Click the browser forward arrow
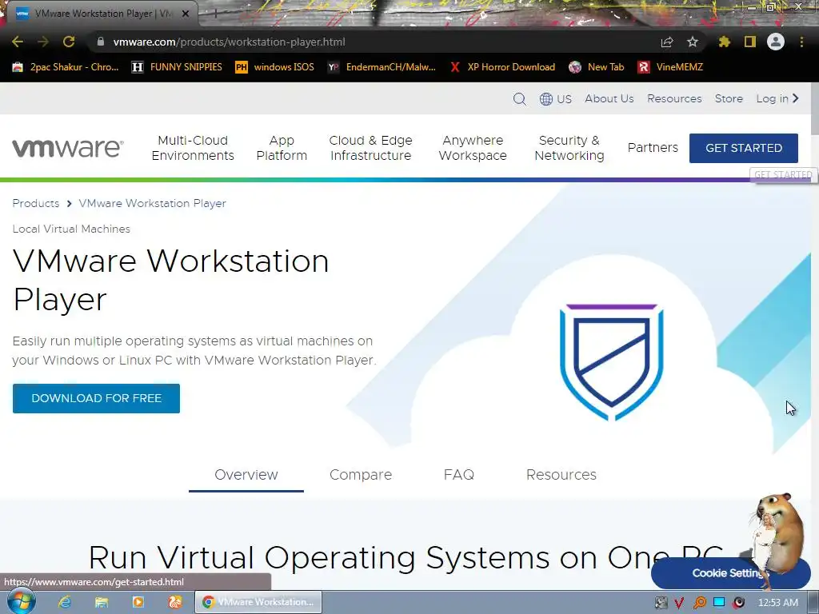Viewport: 819px width, 614px height. tap(43, 42)
